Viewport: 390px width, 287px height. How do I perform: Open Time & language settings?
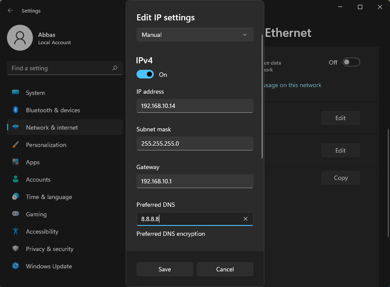[16, 197]
